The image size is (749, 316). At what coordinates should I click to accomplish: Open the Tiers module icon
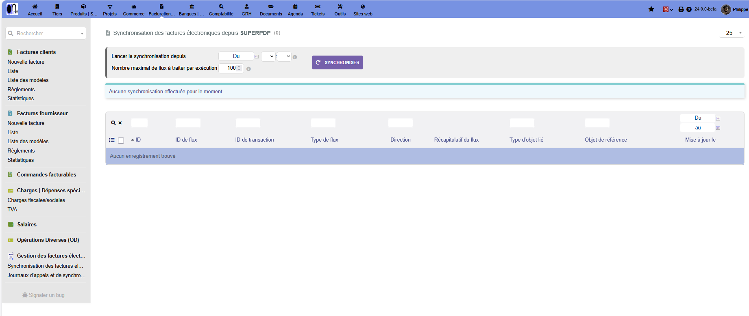pos(57,6)
